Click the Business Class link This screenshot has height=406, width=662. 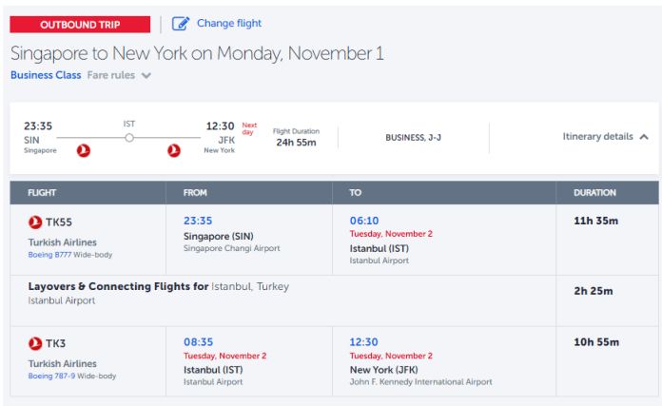coord(46,75)
